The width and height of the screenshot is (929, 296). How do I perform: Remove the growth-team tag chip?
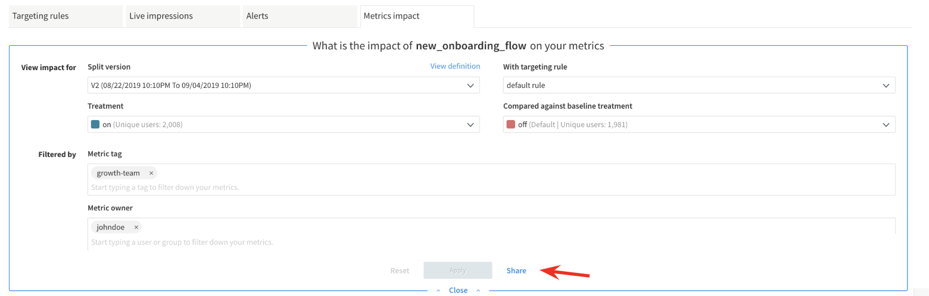(x=151, y=174)
